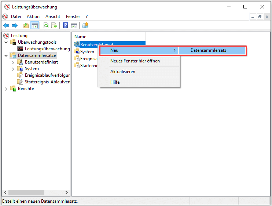Expand the Berichte tree node
Viewport: 272px width, 206px height.
(x=6, y=88)
